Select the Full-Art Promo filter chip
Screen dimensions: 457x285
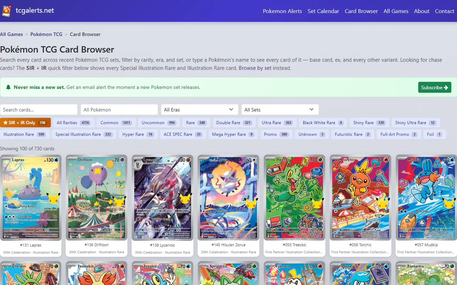[x=399, y=134]
